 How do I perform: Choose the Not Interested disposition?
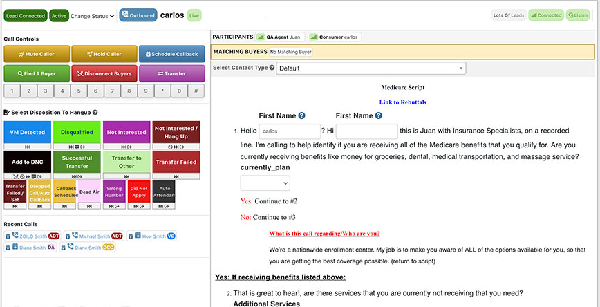(x=126, y=132)
